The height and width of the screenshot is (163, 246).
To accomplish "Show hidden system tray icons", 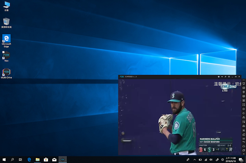I will [x=195, y=160].
